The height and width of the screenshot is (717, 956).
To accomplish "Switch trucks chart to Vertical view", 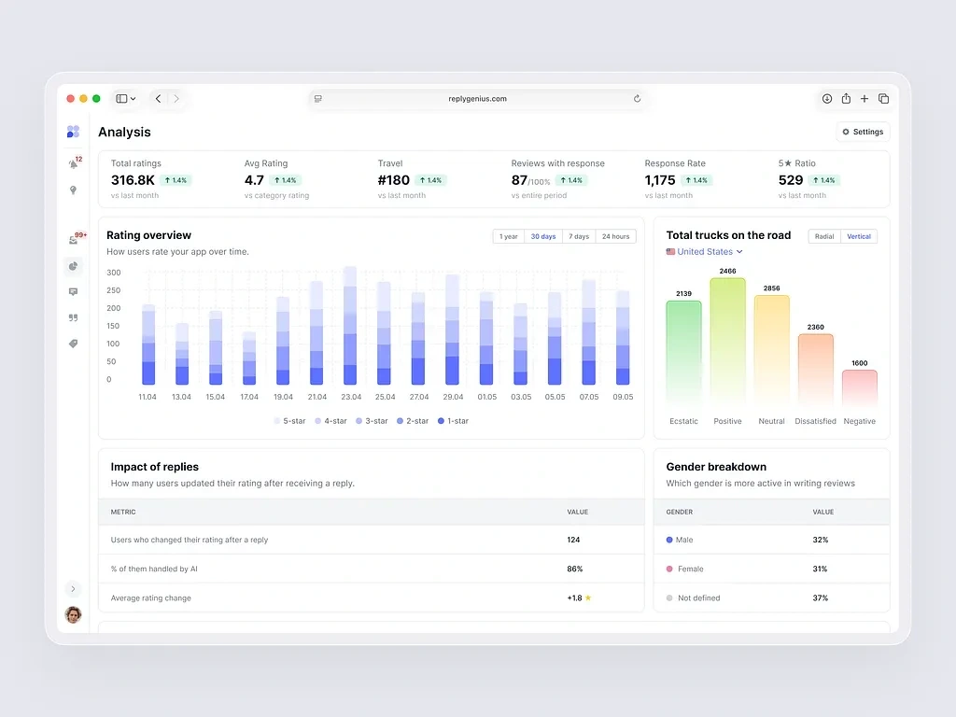I will 859,236.
